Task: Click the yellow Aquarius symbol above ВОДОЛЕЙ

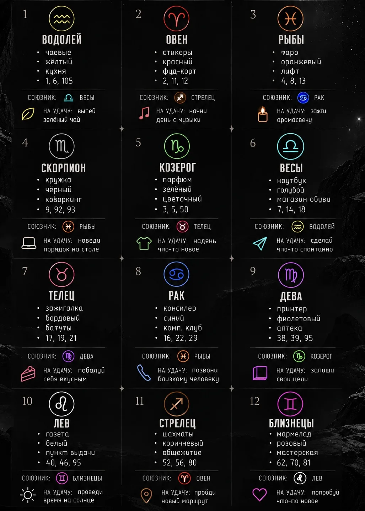Action: [61, 18]
